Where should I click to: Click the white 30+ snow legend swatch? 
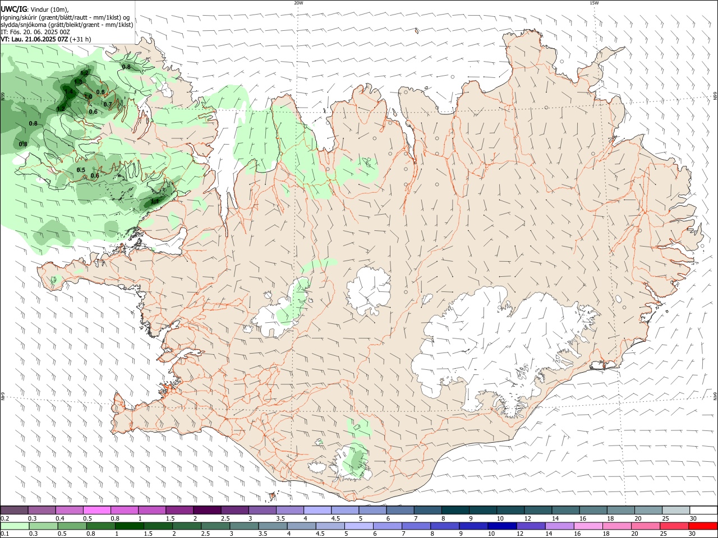click(704, 510)
